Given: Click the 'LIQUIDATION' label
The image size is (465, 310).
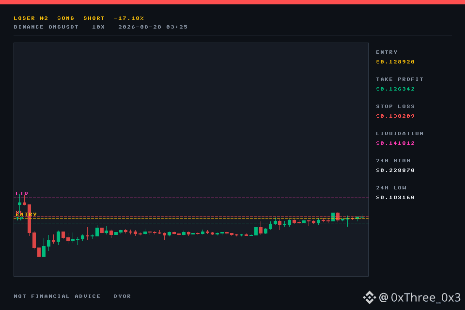Looking at the screenshot, I should (x=400, y=134).
